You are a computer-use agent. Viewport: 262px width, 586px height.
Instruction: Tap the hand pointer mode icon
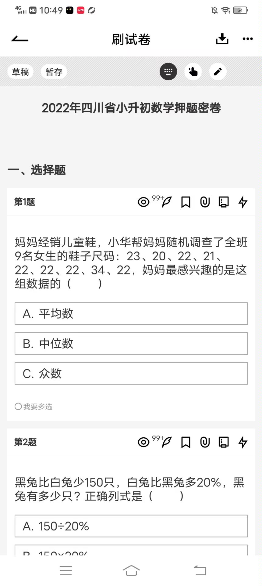[x=193, y=71]
